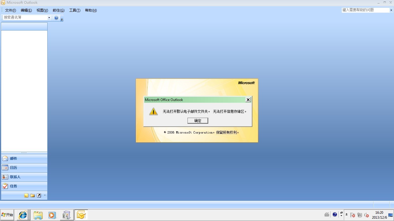Open the 文件(F) menu
This screenshot has height=221, width=394.
tap(10, 10)
